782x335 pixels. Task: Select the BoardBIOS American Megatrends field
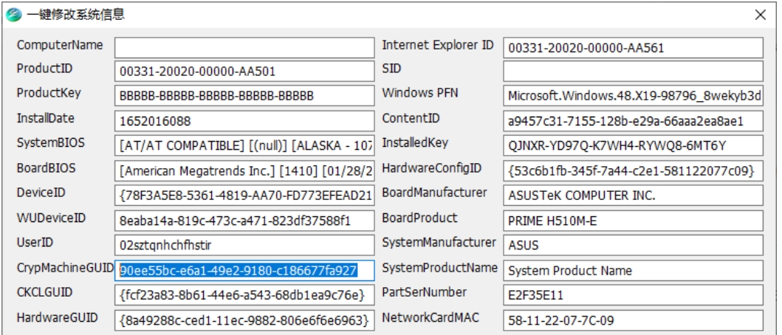(x=244, y=170)
